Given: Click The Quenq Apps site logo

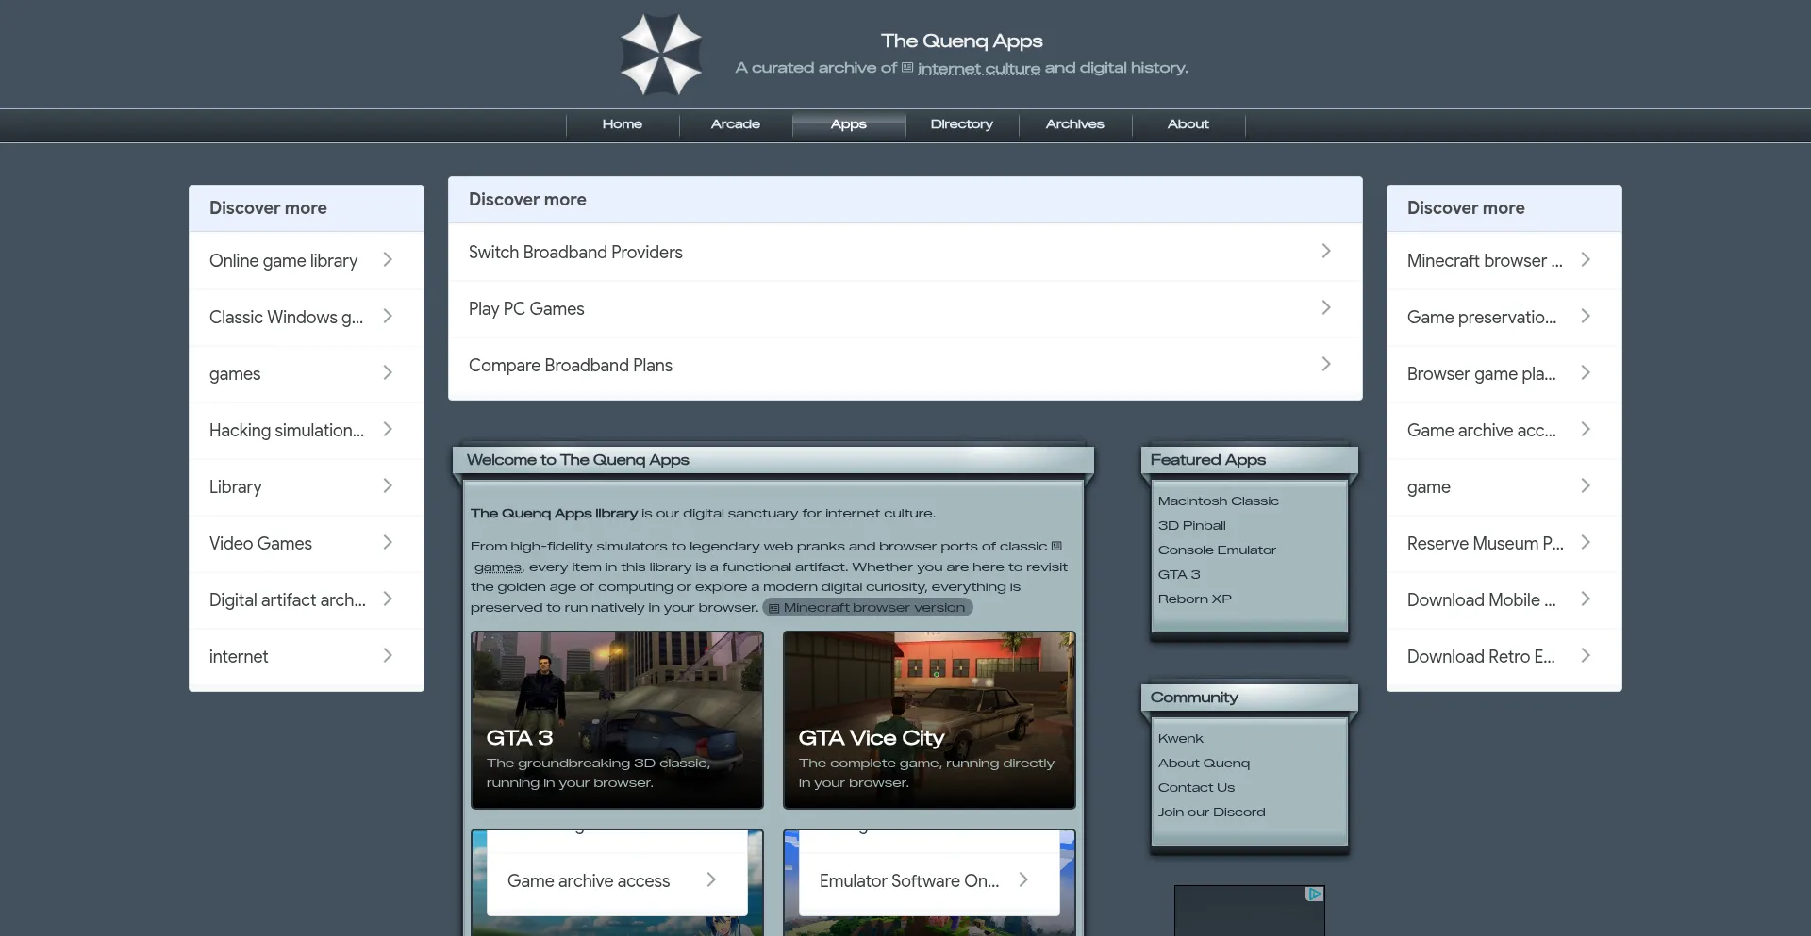Looking at the screenshot, I should [x=660, y=55].
